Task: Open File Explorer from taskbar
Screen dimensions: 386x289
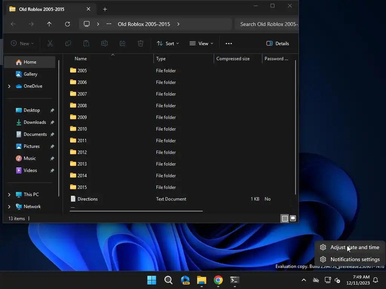Action: point(202,280)
